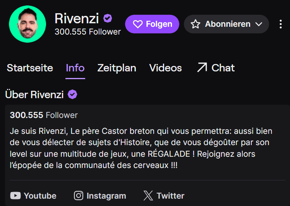Screen dimensions: 290x206
Task: Click the heart icon in Folgen button
Action: (138, 24)
